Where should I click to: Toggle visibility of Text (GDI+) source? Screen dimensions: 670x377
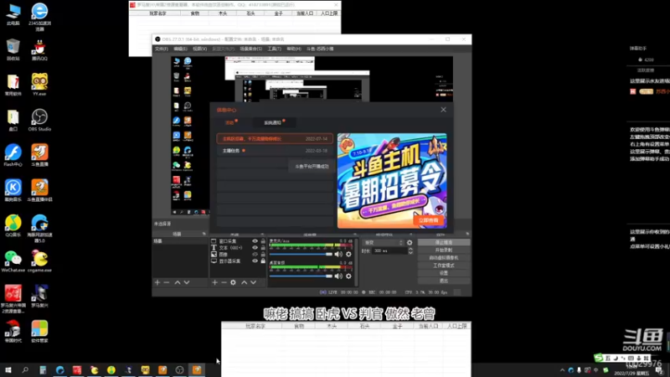coord(255,247)
